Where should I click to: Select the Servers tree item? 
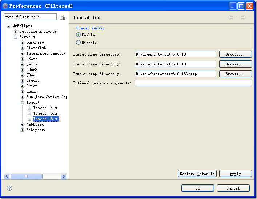[27, 37]
